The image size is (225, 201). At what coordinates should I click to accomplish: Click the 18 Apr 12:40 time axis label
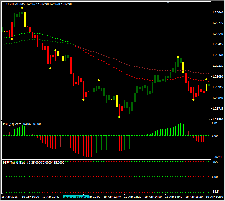(112, 197)
